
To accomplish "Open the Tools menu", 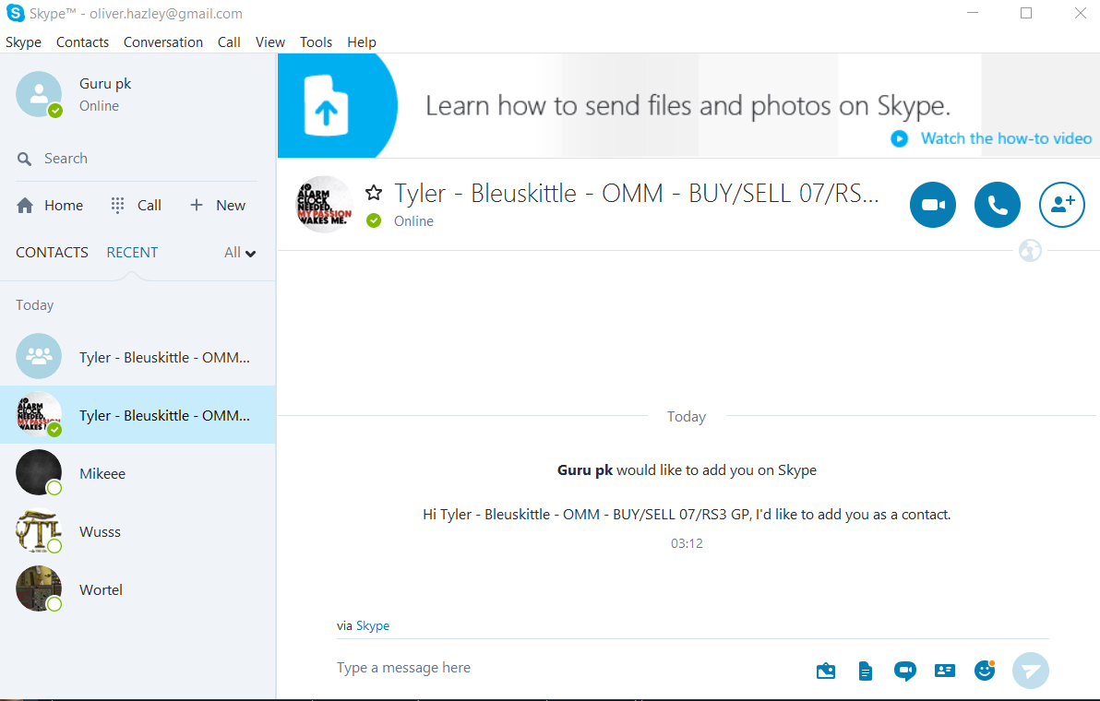I will (x=317, y=42).
